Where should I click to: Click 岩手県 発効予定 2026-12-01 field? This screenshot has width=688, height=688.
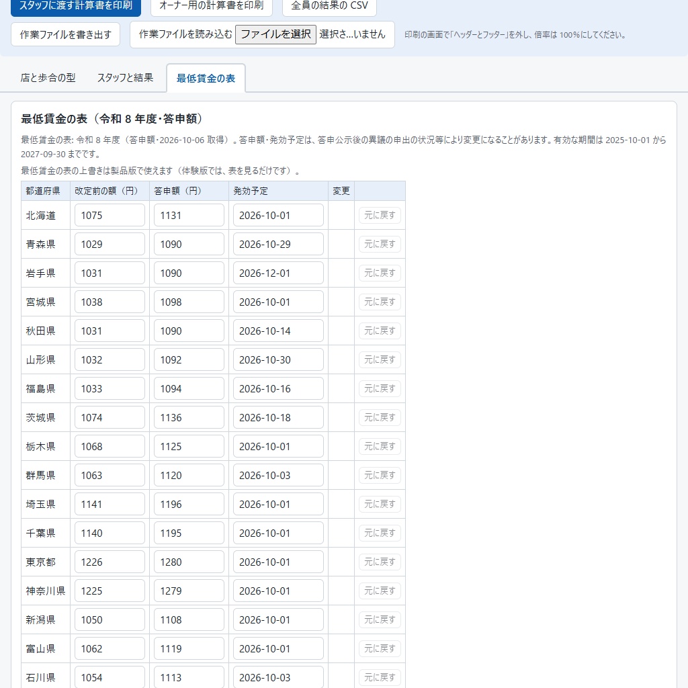coord(278,273)
